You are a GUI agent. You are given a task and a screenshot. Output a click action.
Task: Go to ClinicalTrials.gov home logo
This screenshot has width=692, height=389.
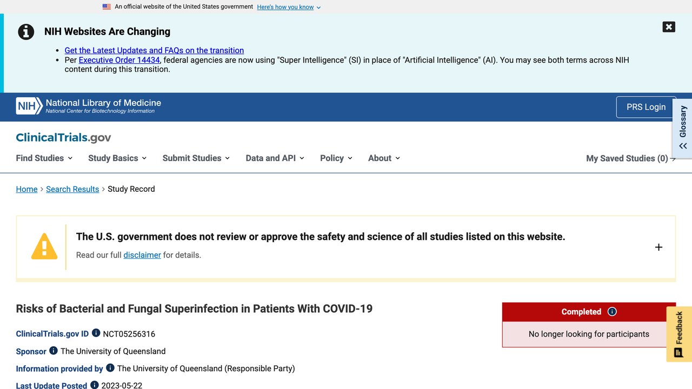(63, 138)
